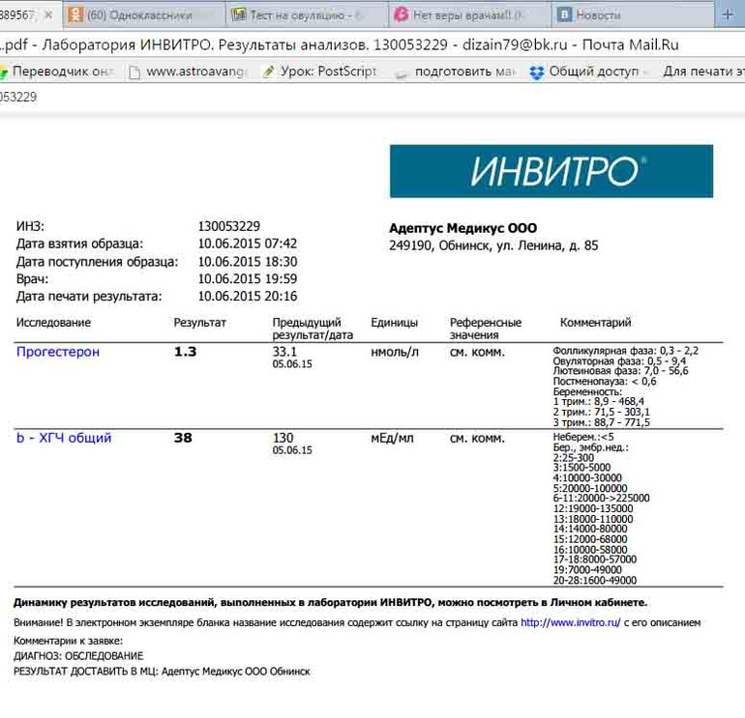The height and width of the screenshot is (718, 745).
Task: Open the Новости tab
Action: (633, 14)
